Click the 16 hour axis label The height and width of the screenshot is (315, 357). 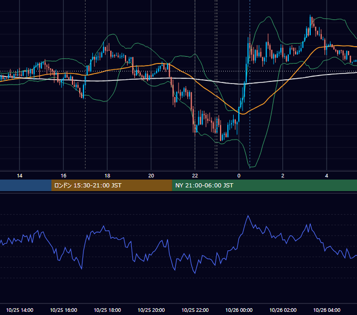click(64, 176)
